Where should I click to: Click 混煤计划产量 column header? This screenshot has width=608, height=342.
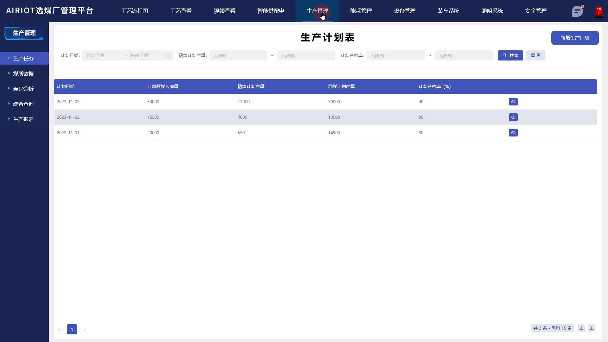click(341, 86)
